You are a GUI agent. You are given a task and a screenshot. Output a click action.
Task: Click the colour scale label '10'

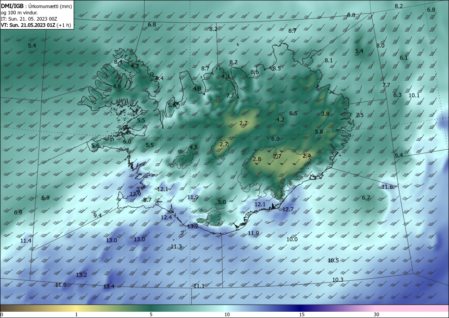coord(227,314)
